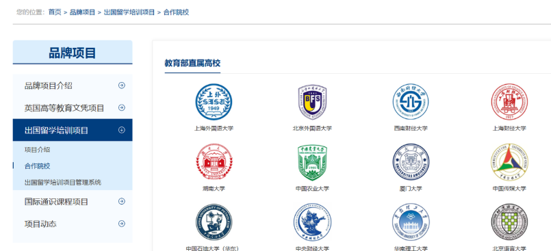Viewport: 551px width, 251px height.
Task: Click the 西南财经大学 logo
Action: pos(411,102)
